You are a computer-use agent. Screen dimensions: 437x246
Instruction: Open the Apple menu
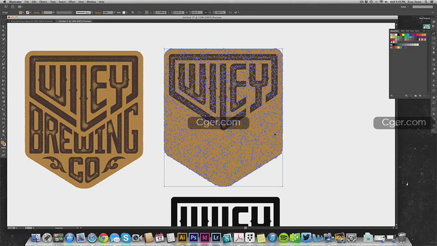[x=4, y=1]
